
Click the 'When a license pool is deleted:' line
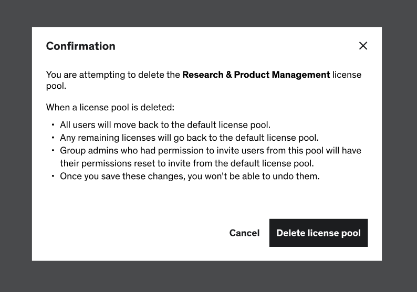click(x=110, y=107)
